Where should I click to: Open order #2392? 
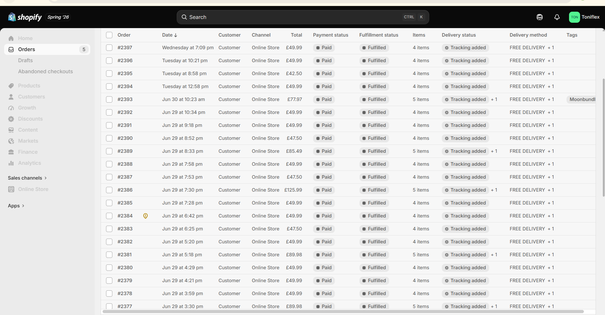[125, 112]
